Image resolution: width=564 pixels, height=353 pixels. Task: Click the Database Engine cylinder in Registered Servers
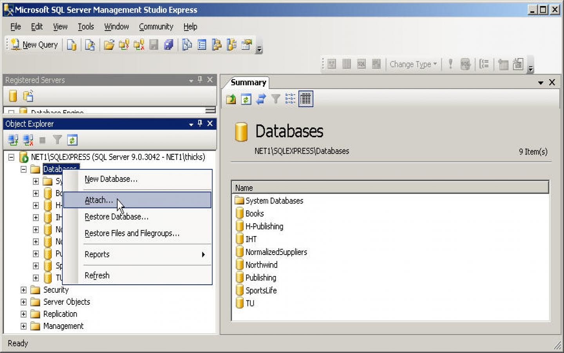(x=13, y=96)
